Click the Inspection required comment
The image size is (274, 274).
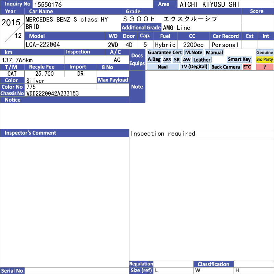163,134
